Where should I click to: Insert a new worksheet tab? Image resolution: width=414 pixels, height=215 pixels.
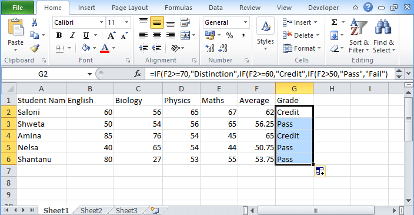pyautogui.click(x=155, y=210)
